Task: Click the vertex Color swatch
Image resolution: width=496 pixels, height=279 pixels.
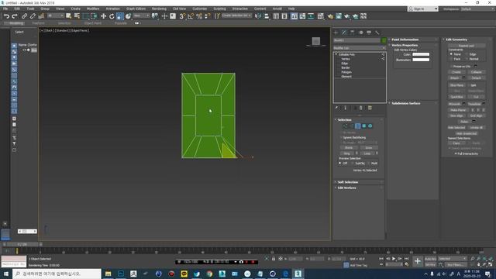Action: coord(421,54)
